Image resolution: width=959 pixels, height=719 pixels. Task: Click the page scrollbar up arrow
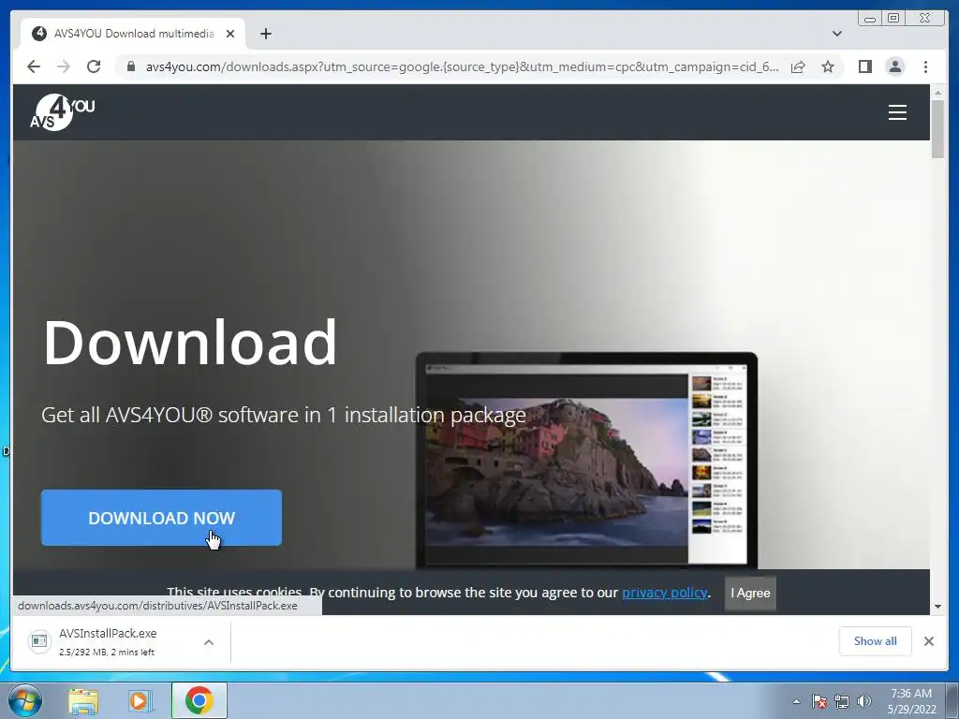pos(937,93)
